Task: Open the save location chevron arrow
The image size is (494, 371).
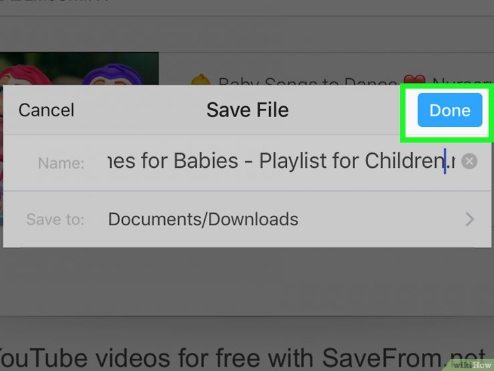Action: point(469,219)
